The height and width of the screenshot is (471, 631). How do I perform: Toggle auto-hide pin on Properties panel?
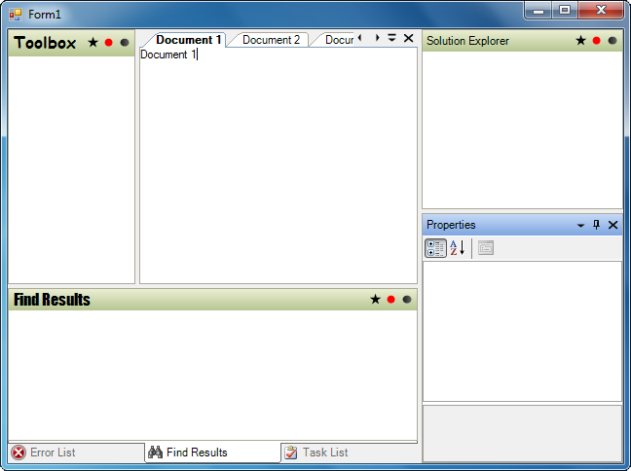click(x=597, y=225)
